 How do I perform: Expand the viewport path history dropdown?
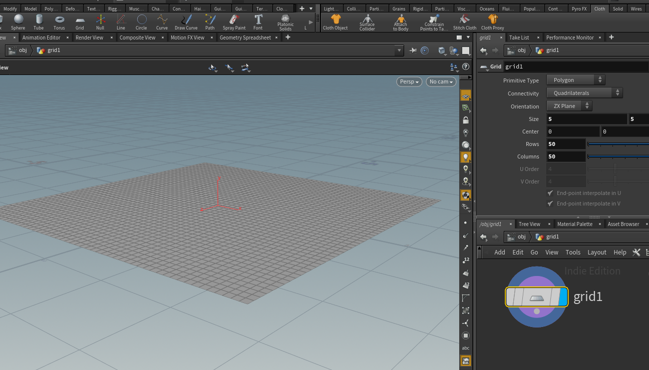pos(399,50)
